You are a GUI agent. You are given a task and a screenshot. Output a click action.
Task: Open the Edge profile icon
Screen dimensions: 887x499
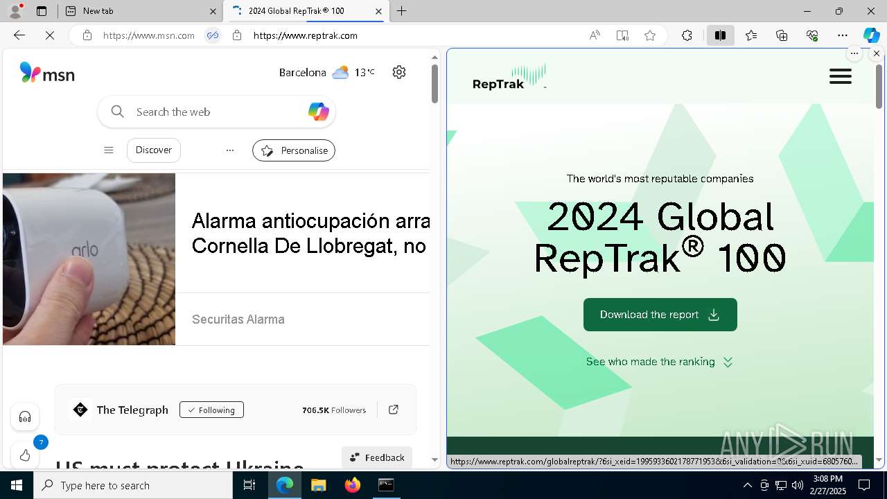(15, 11)
